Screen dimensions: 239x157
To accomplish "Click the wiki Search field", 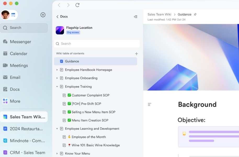I will point(97,44).
